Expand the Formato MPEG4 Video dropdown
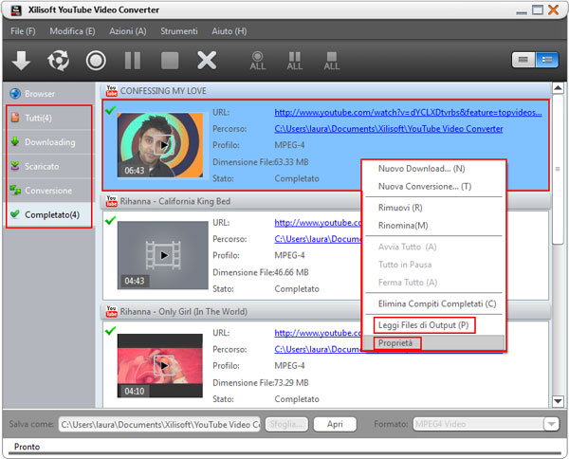 click(551, 424)
